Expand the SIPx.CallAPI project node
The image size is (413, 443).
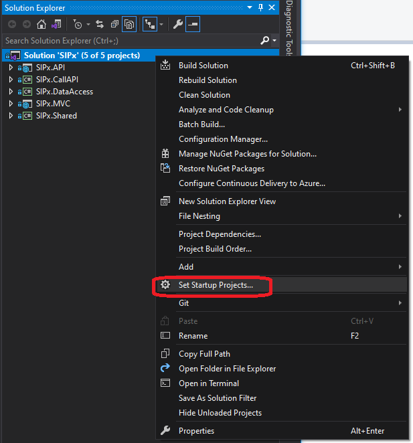pos(11,80)
